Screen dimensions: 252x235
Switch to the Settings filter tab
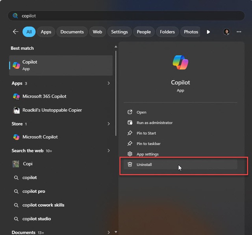click(x=119, y=32)
